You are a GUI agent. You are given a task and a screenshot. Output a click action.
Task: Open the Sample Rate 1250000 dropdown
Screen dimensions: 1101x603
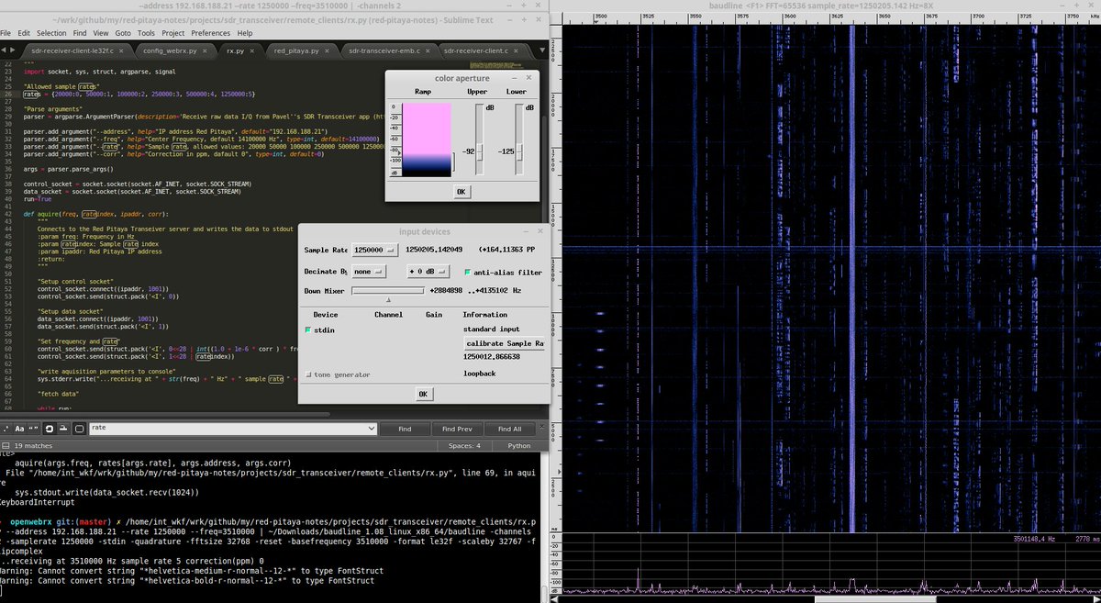377,250
